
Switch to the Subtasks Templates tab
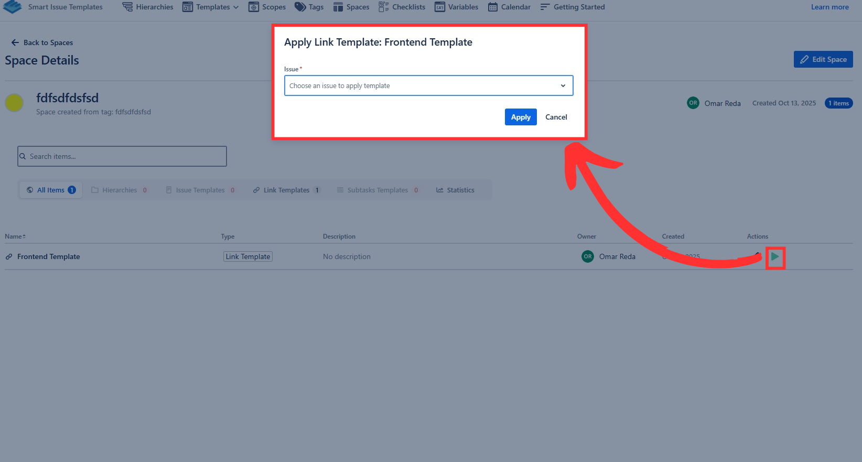378,190
